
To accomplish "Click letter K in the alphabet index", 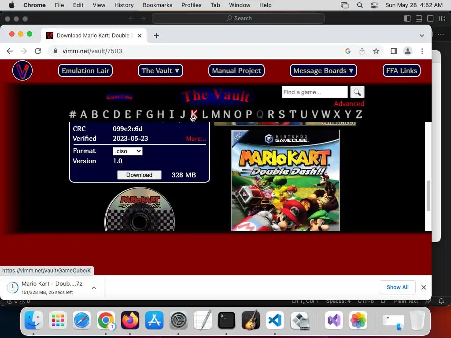I will 194,114.
